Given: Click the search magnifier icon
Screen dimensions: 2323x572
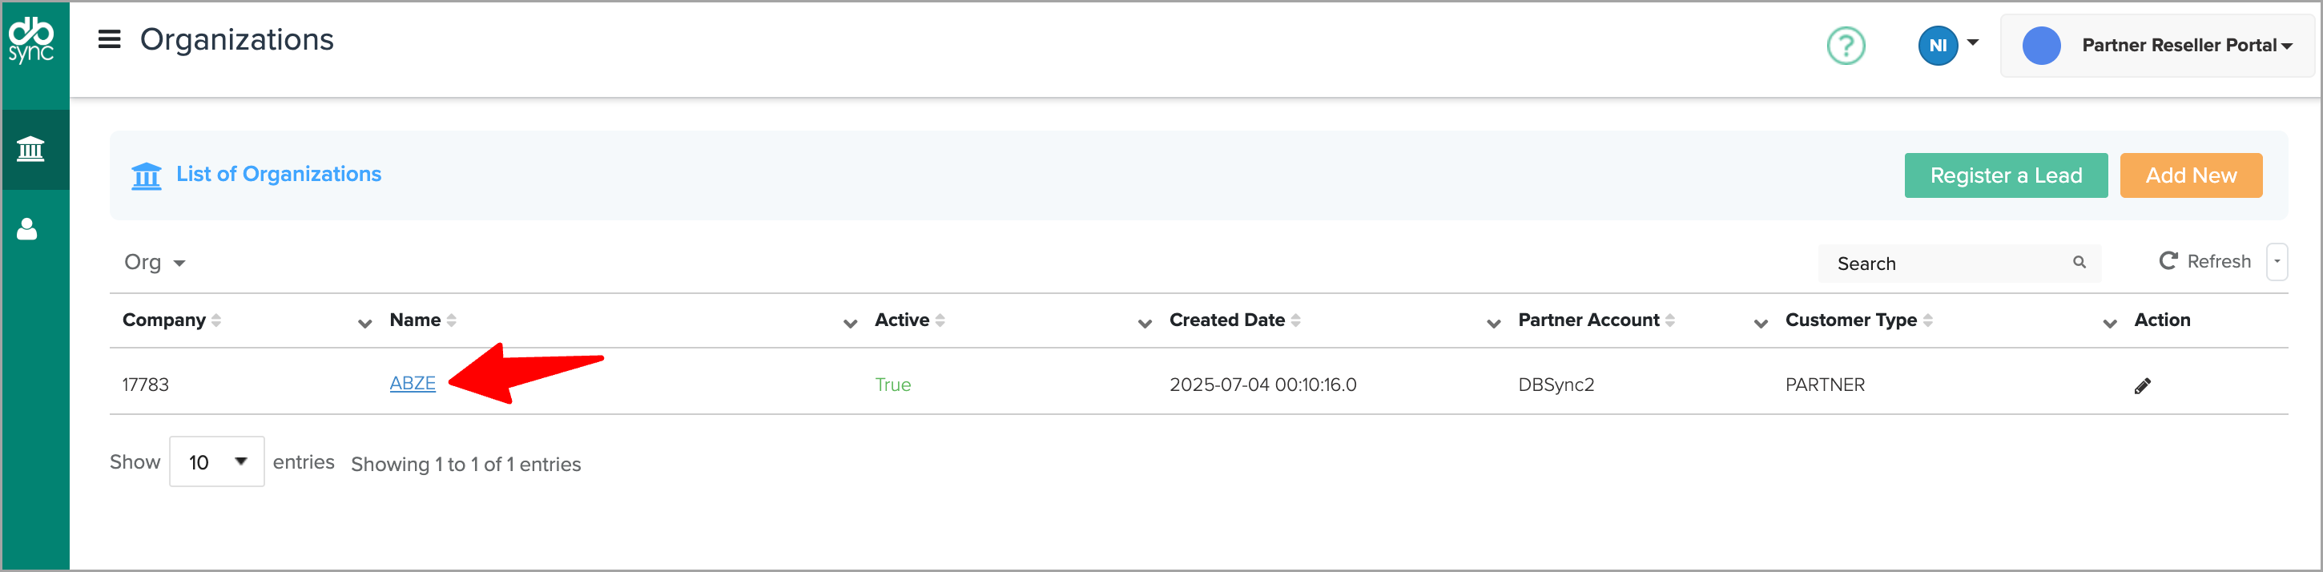Looking at the screenshot, I should [2079, 263].
